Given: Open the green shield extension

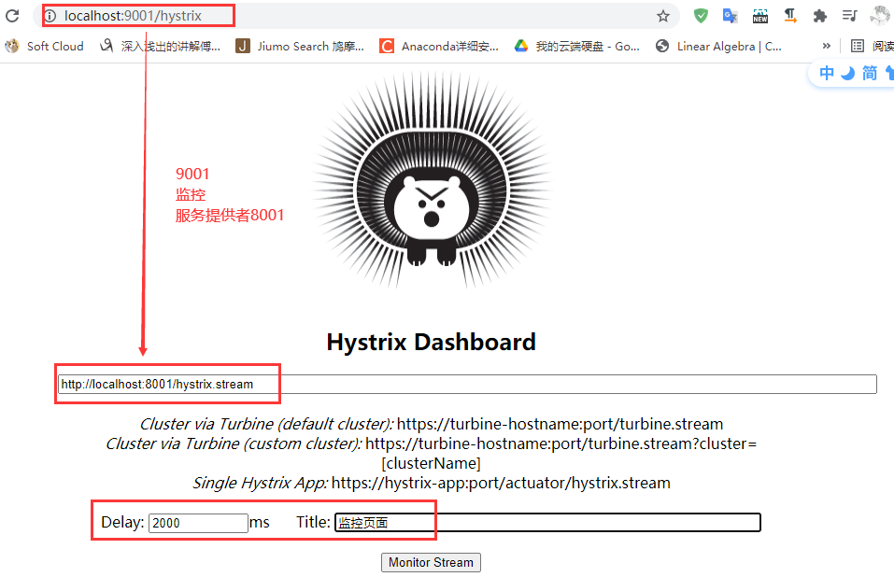Looking at the screenshot, I should [701, 16].
